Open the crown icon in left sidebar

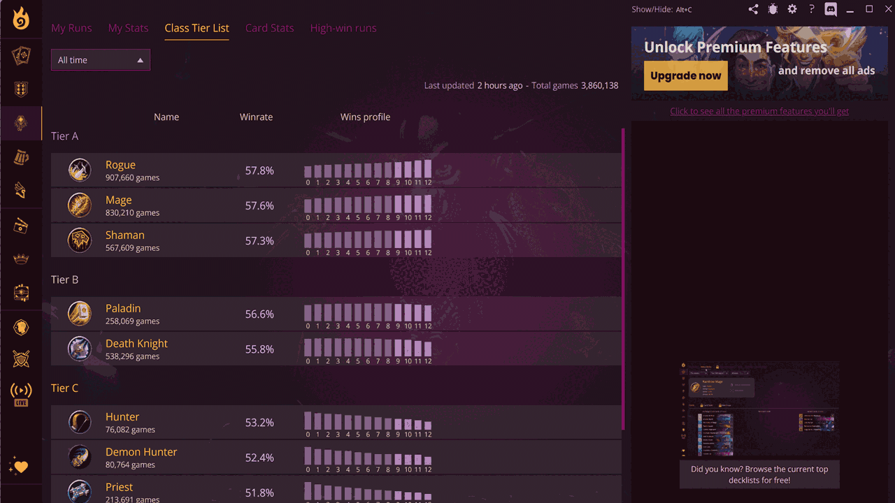(21, 259)
